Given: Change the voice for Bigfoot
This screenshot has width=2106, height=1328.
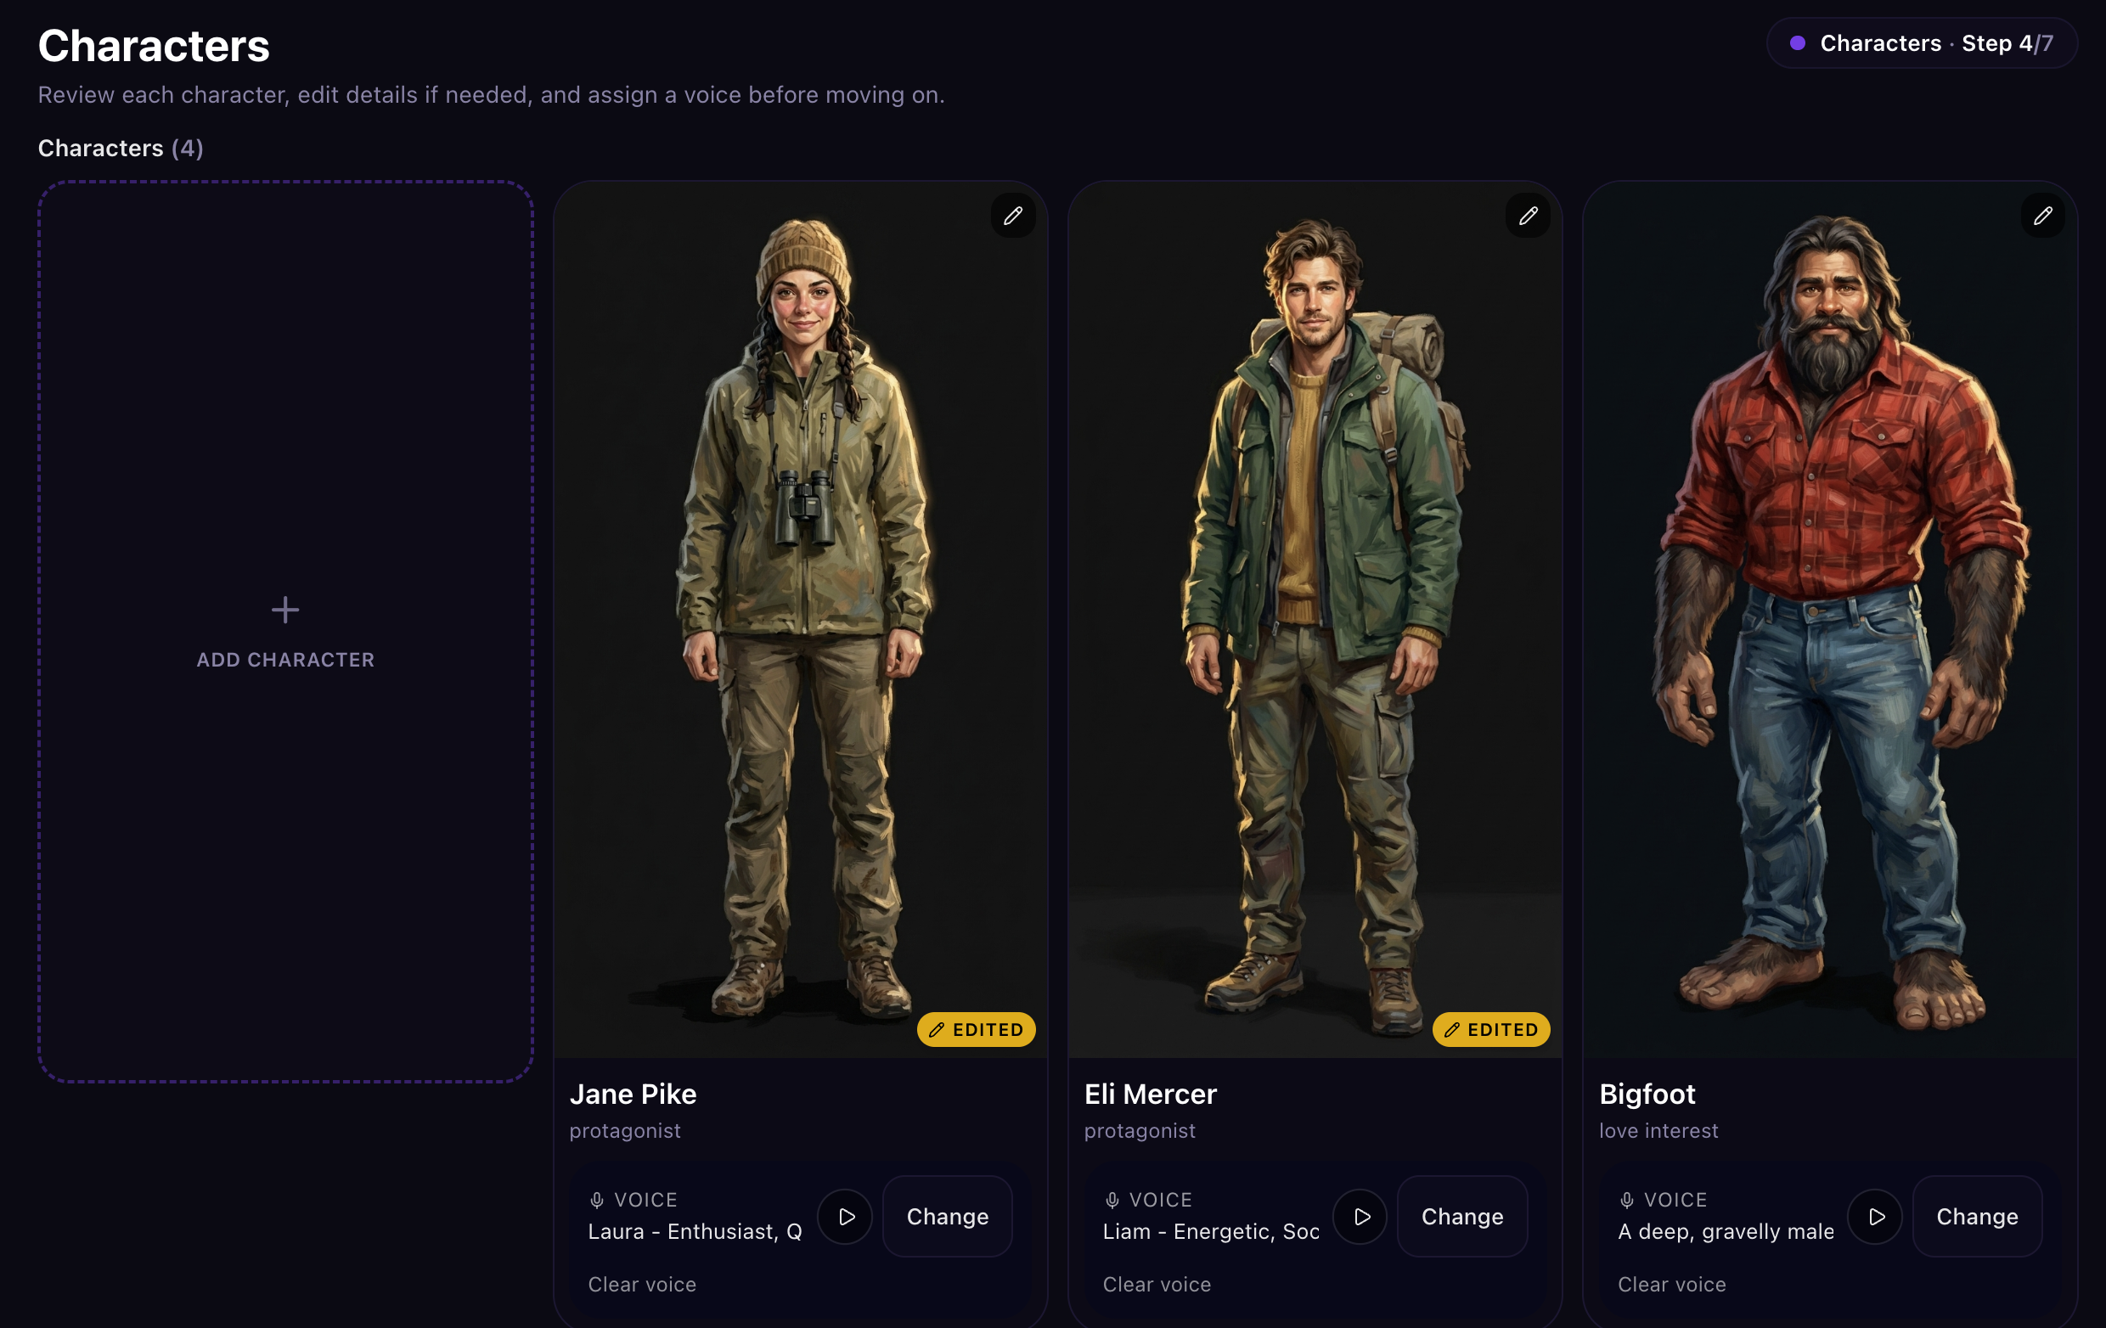Looking at the screenshot, I should coord(1978,1216).
